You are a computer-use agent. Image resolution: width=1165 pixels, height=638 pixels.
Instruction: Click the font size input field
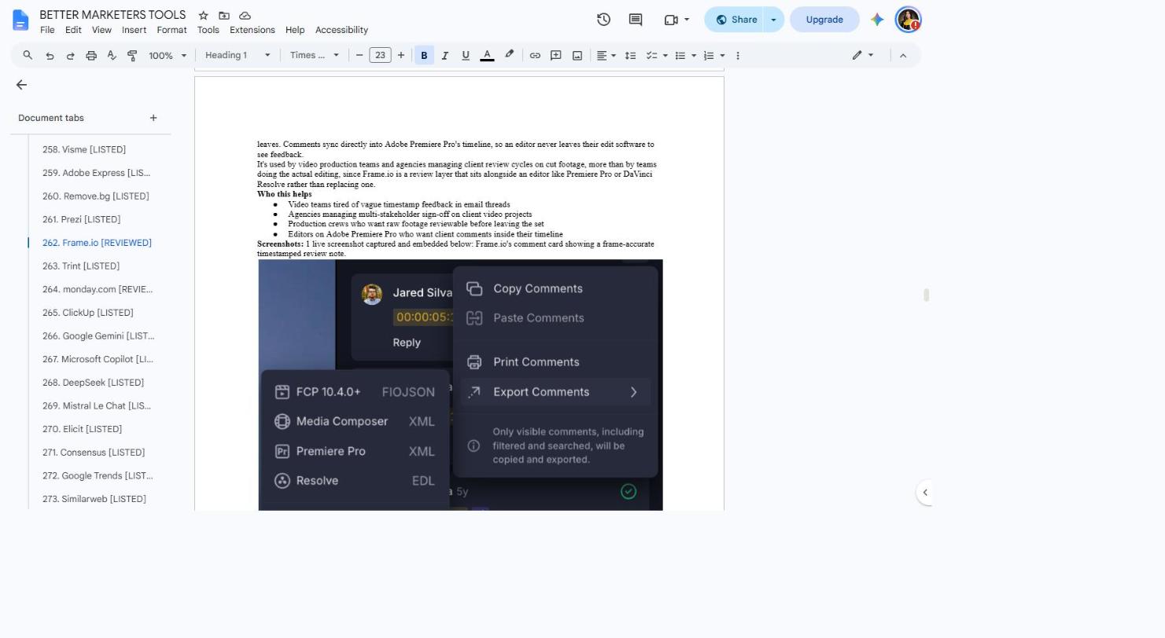380,55
